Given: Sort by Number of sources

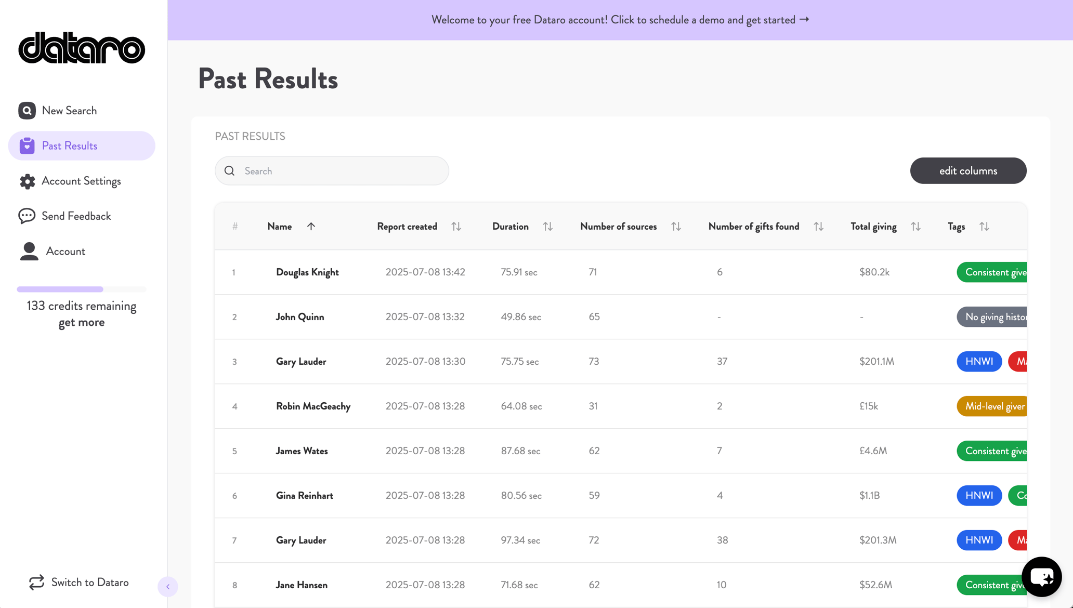Looking at the screenshot, I should coord(676,227).
